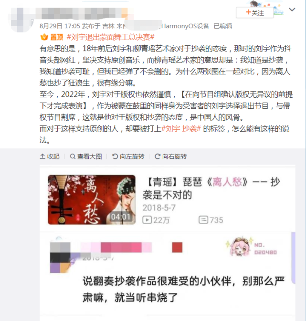Open the 离人愁 video thumbnail
This screenshot has width=306, height=321.
tap(92, 199)
